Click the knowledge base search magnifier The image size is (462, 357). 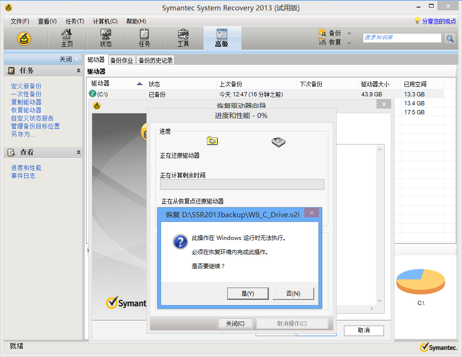(x=450, y=38)
